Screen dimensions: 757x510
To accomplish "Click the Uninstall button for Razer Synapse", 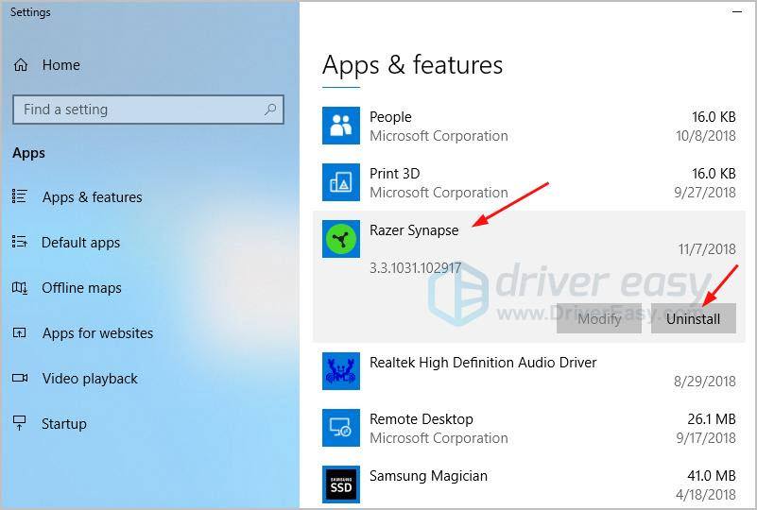I will coord(694,318).
